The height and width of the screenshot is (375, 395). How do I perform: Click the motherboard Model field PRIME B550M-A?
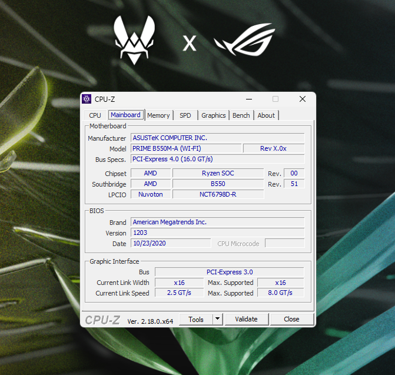click(185, 148)
